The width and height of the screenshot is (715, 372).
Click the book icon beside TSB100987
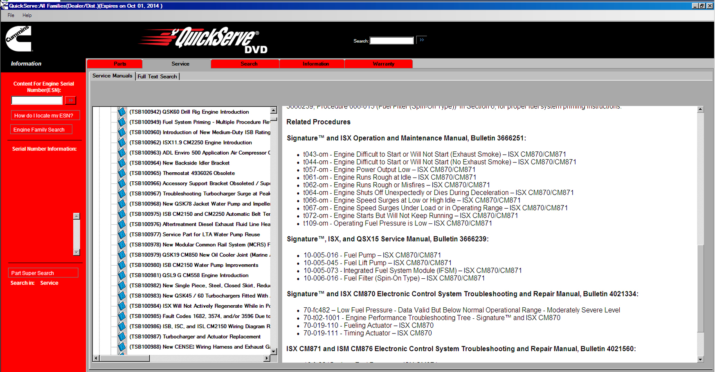pos(121,337)
